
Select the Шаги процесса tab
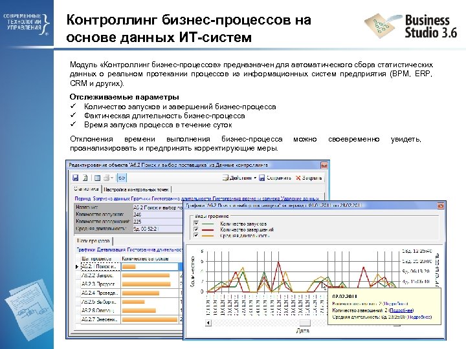click(x=93, y=241)
